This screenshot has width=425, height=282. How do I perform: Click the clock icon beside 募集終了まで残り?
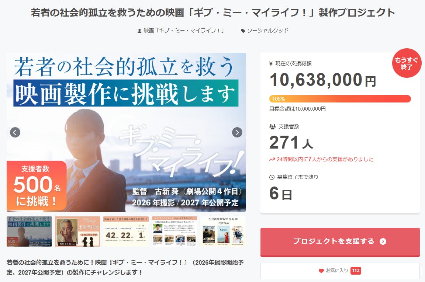click(x=272, y=177)
